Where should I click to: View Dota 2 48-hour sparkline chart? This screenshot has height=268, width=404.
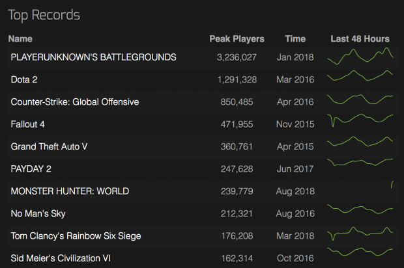coord(360,75)
